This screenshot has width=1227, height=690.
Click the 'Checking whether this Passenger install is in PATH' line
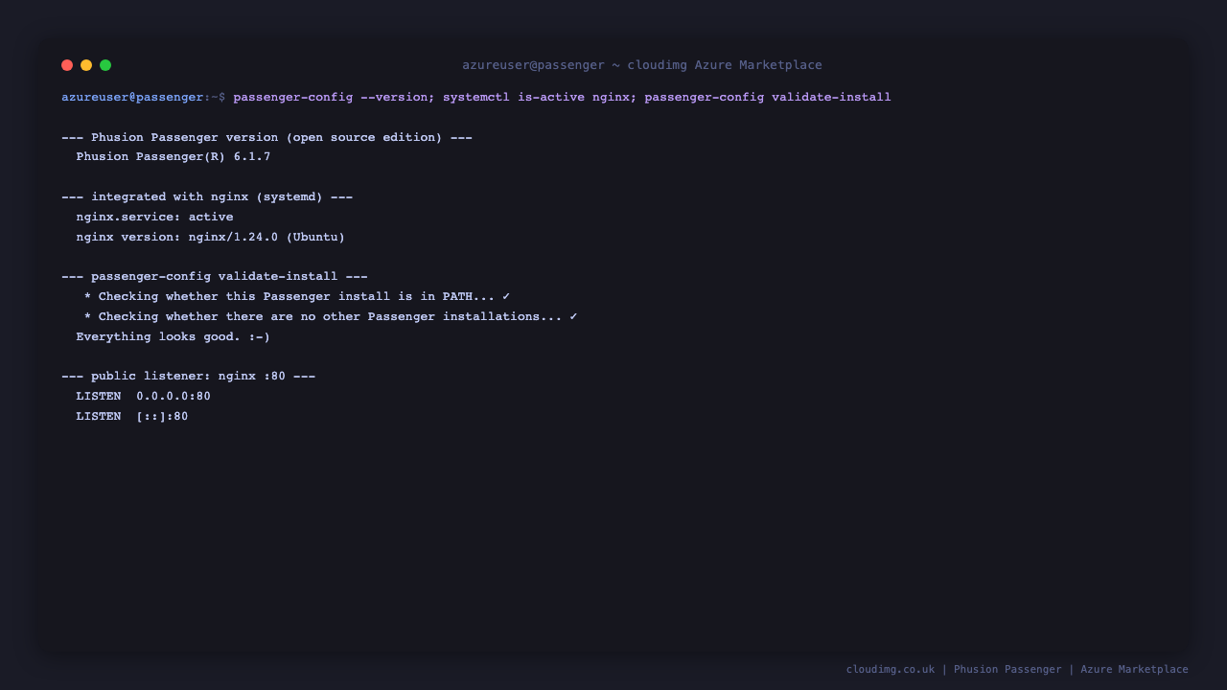(297, 296)
